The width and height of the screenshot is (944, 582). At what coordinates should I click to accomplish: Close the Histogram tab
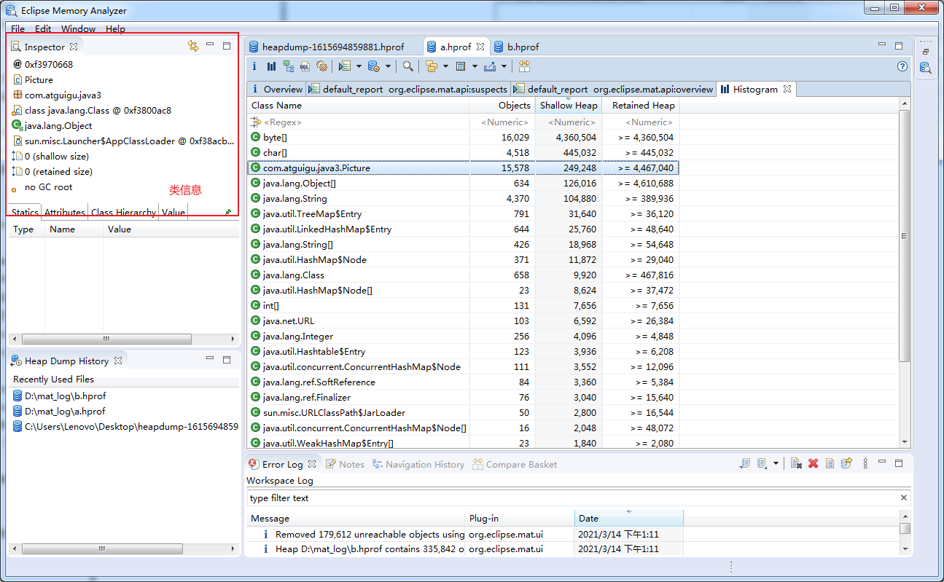tap(787, 89)
